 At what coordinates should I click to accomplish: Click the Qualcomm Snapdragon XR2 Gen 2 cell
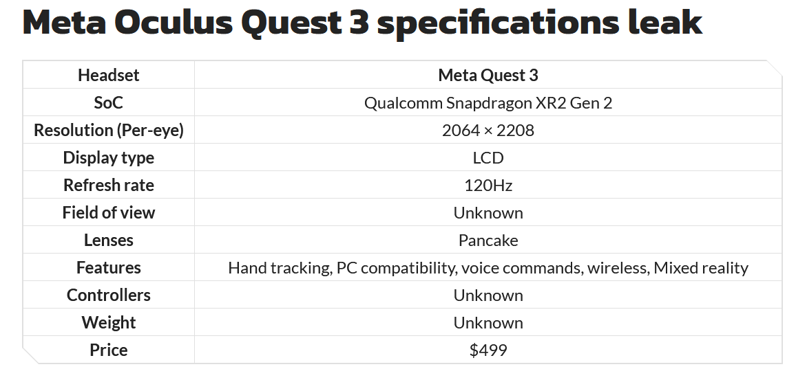(488, 102)
